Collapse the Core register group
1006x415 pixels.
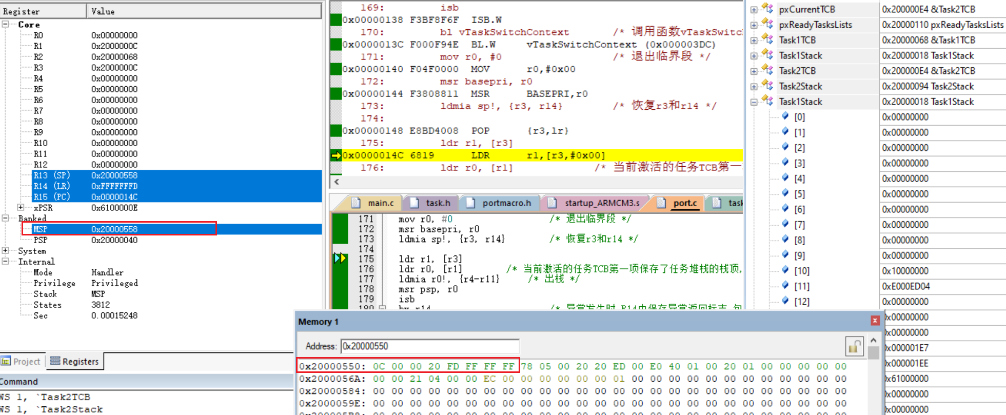(5, 24)
